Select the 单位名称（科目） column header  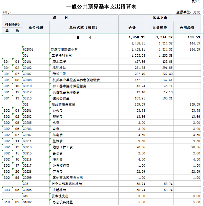[x=84, y=27]
